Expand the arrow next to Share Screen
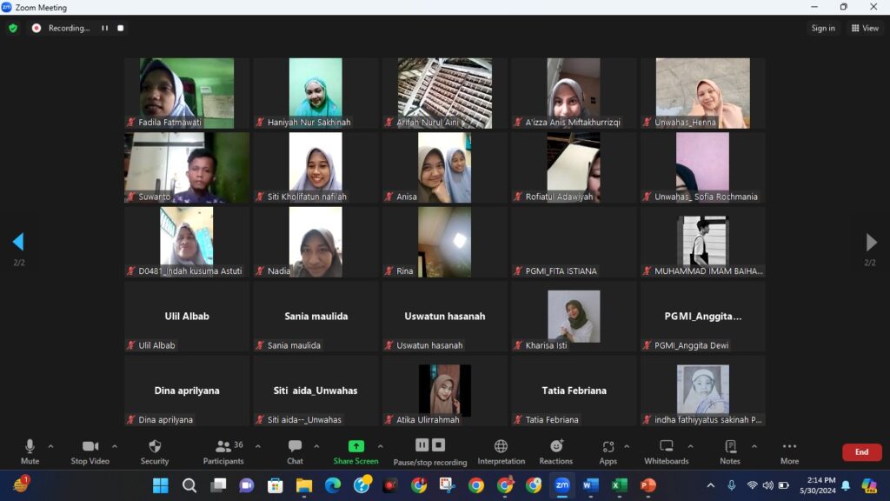This screenshot has height=501, width=890. click(380, 446)
